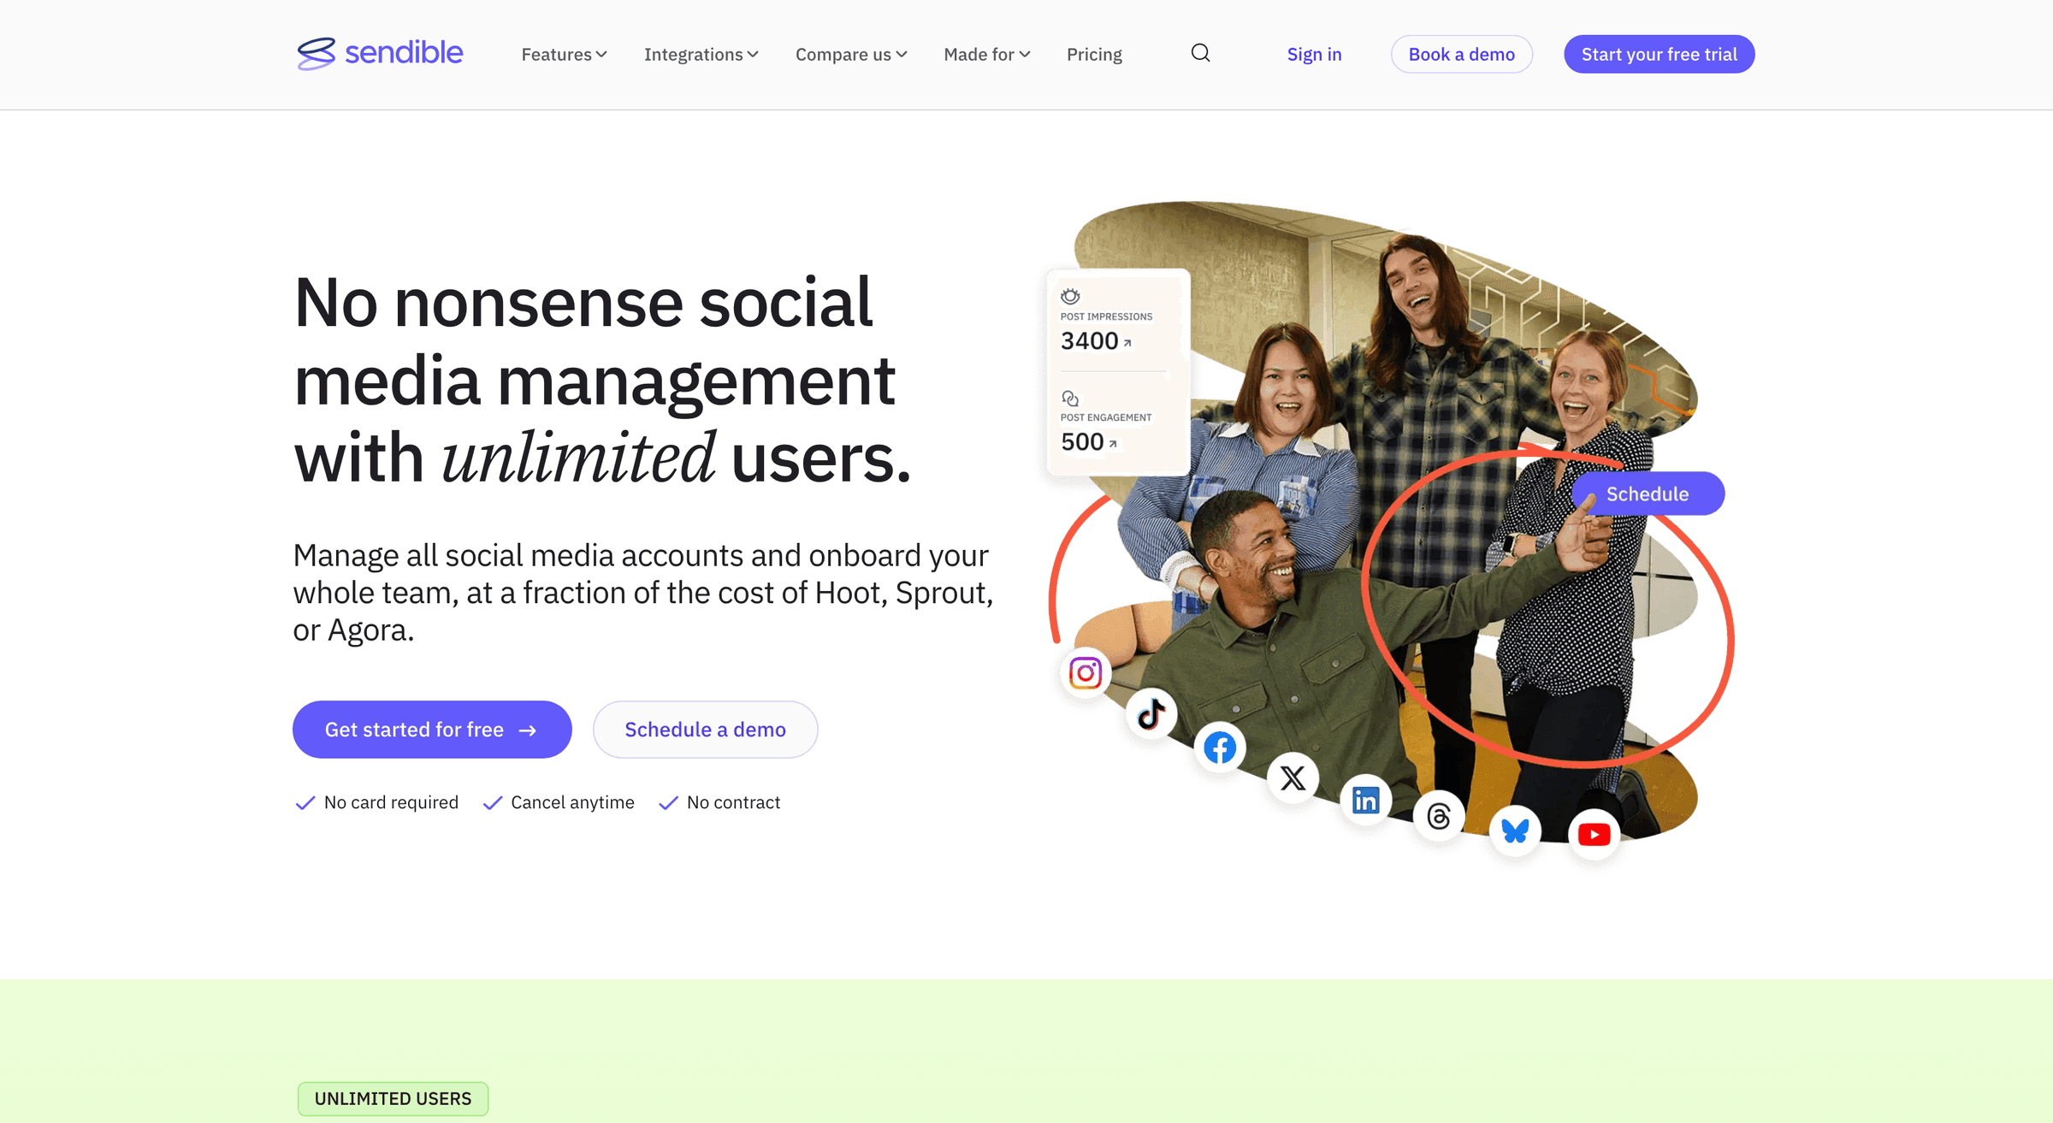Click the '3400' impressions value
Viewport: 2053px width, 1123px height.
1089,341
